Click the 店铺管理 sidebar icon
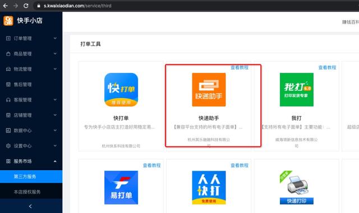359x213 pixels. [8, 115]
